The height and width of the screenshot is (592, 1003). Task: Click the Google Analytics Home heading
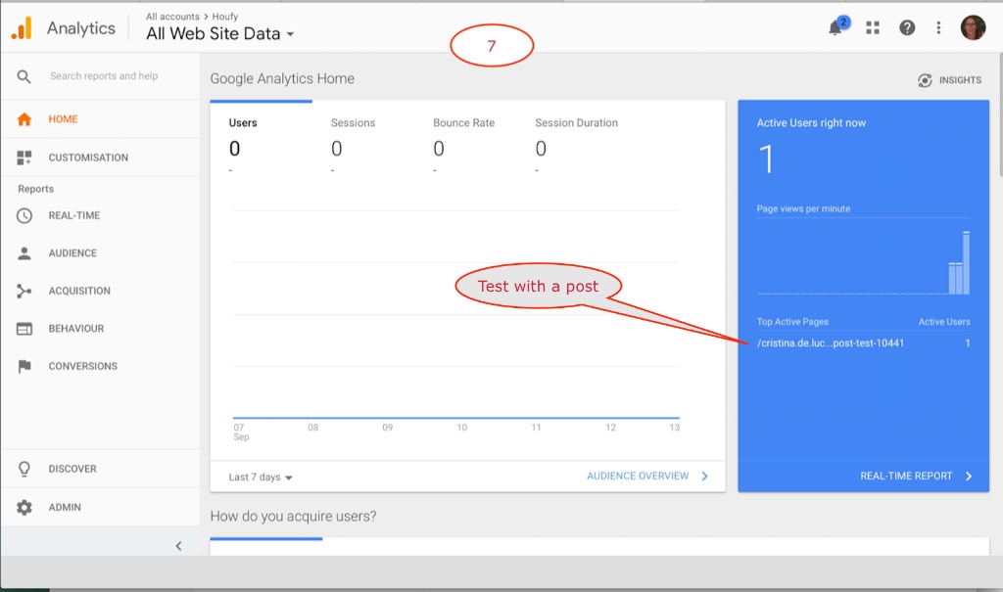pos(282,79)
